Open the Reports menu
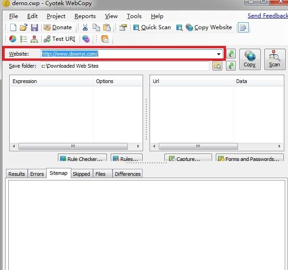Screen dimensions: 288x270 (x=85, y=16)
